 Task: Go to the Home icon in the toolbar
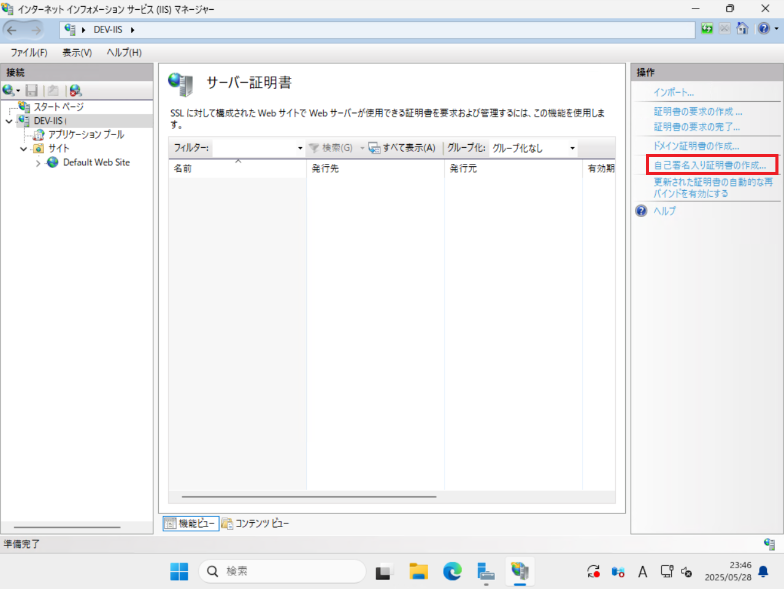tap(742, 28)
